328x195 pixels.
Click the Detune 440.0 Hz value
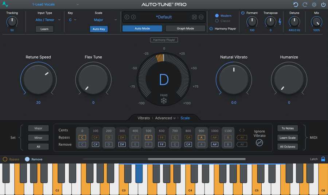click(294, 30)
